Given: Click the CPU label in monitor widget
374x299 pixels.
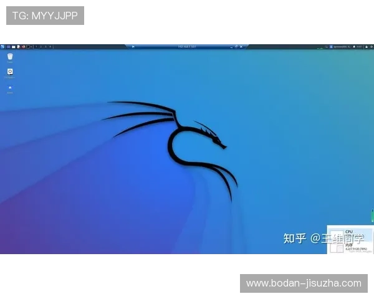Looking at the screenshot, I should (x=348, y=232).
